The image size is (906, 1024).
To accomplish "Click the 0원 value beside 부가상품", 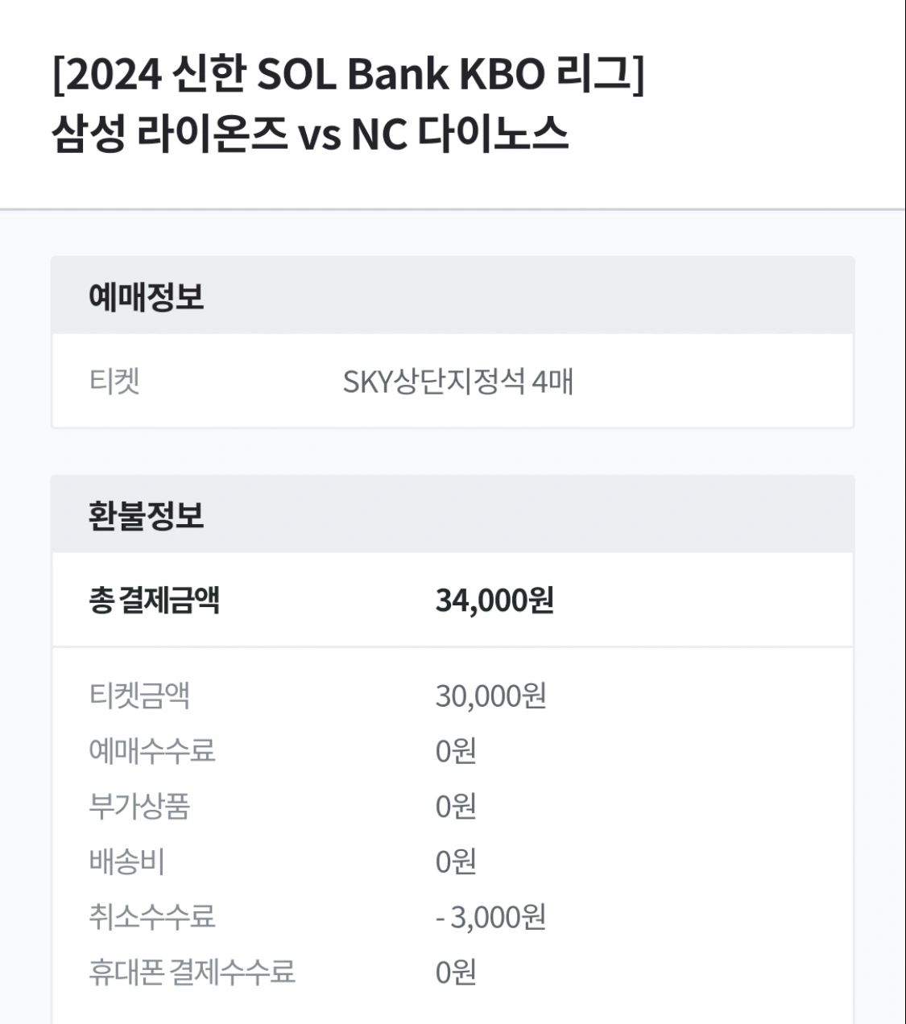I will tap(456, 806).
